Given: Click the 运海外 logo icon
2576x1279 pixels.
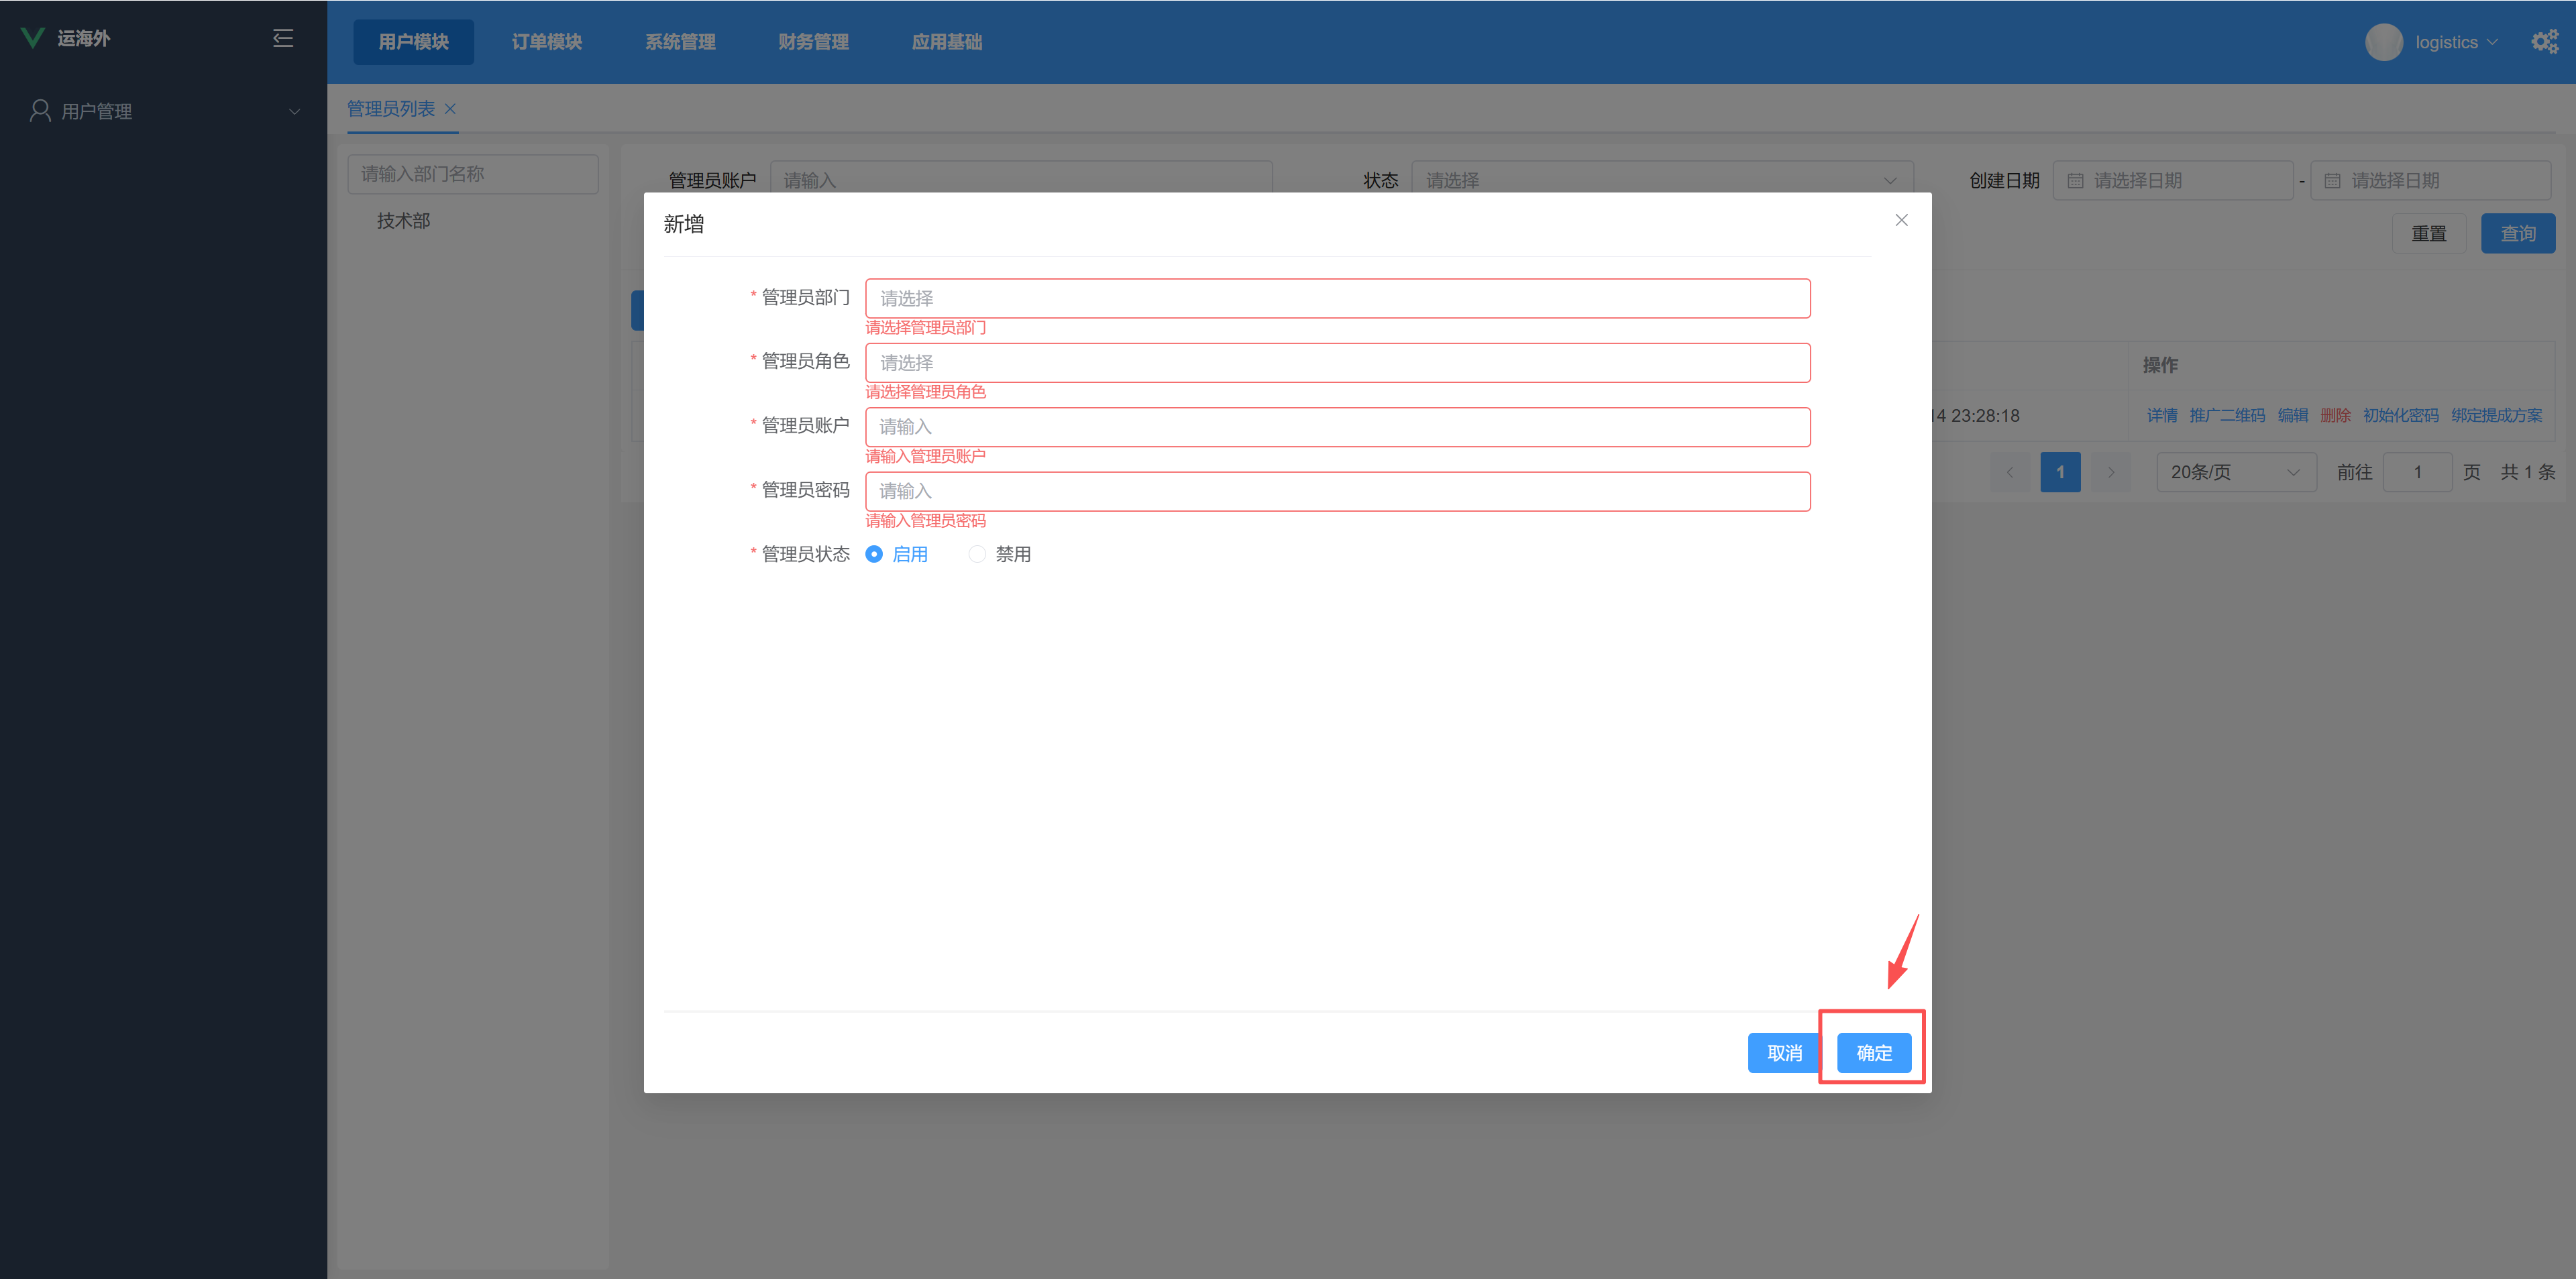Looking at the screenshot, I should (33, 38).
